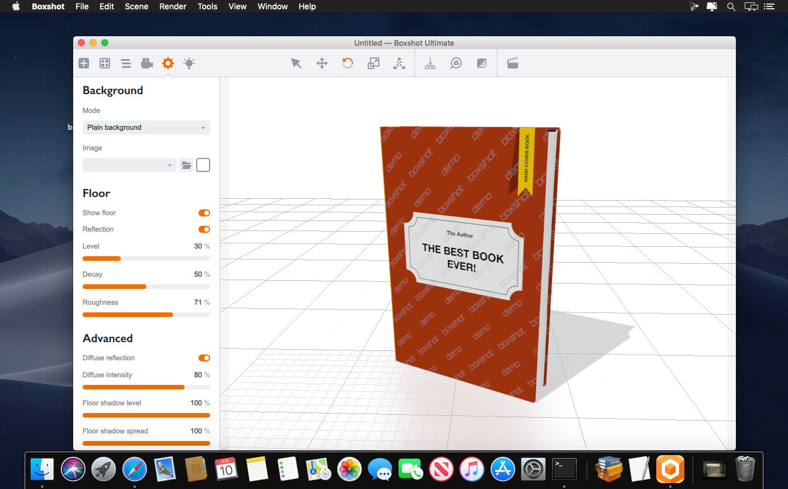Click the Diffuse intensity value 80

pos(198,375)
